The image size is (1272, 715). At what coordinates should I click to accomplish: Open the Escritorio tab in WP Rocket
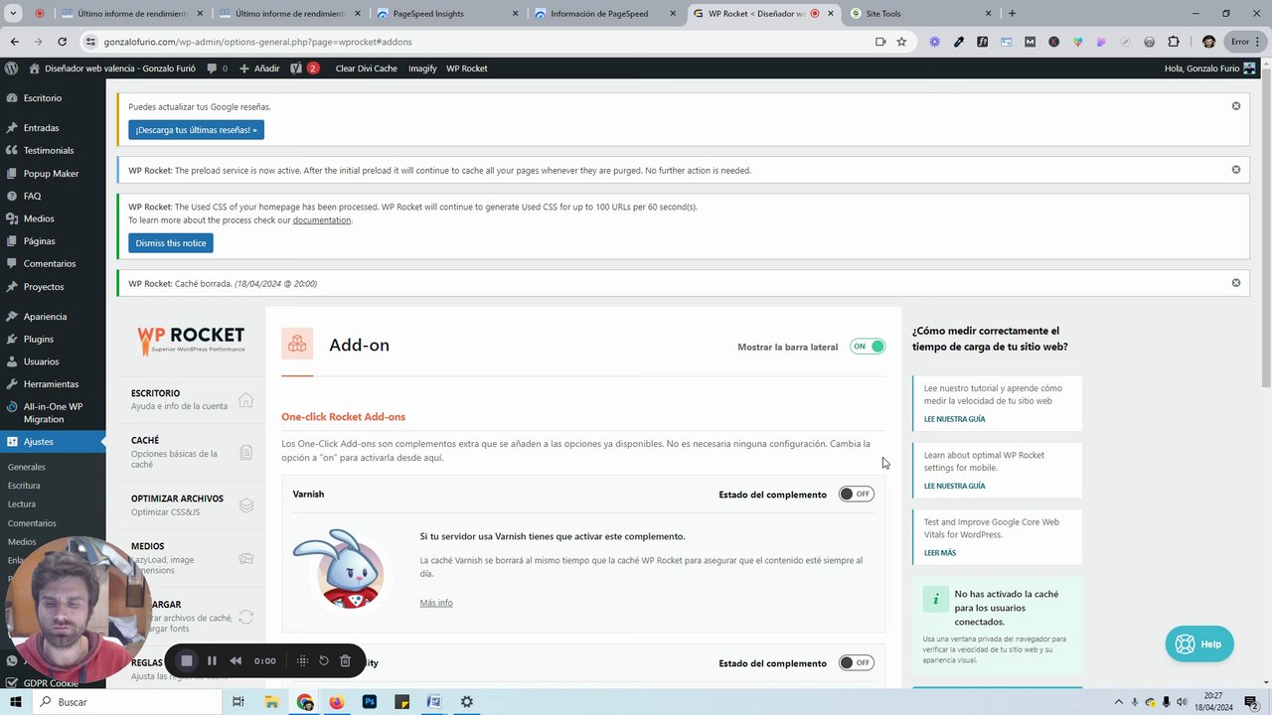(x=192, y=399)
